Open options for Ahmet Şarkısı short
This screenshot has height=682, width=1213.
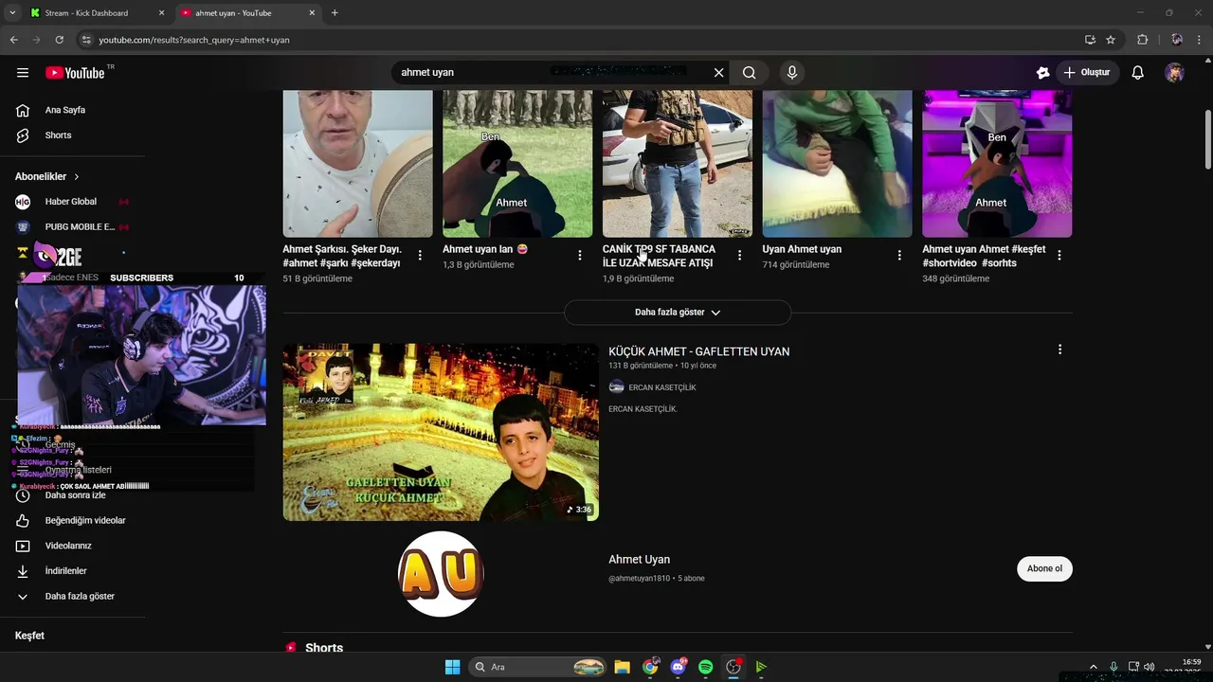[420, 256]
